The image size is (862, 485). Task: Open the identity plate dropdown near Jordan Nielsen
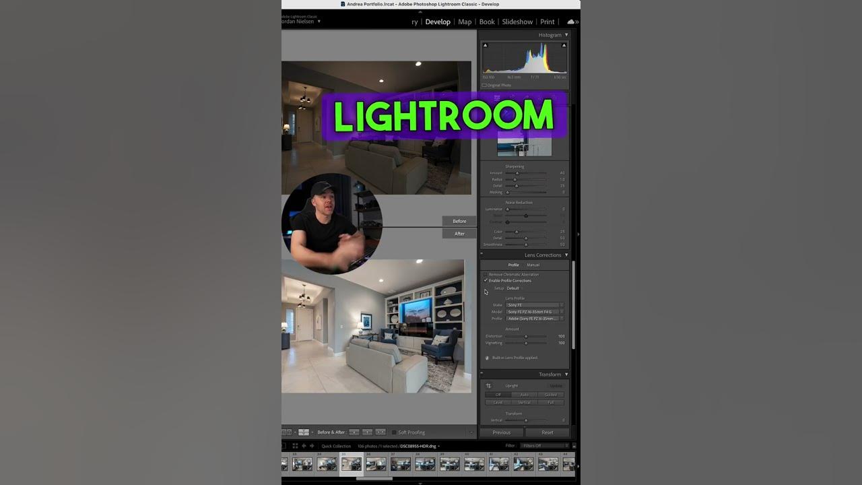coord(319,22)
